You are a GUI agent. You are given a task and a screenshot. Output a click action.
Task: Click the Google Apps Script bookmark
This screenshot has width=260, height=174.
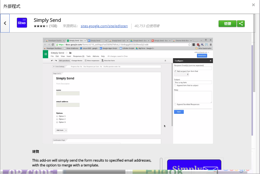(x=108, y=48)
